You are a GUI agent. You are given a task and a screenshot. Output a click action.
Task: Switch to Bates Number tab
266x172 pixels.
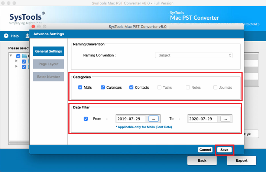(48, 77)
